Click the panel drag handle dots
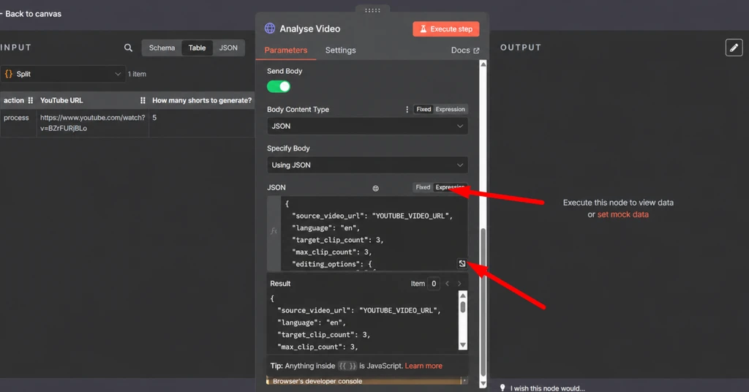 point(372,10)
